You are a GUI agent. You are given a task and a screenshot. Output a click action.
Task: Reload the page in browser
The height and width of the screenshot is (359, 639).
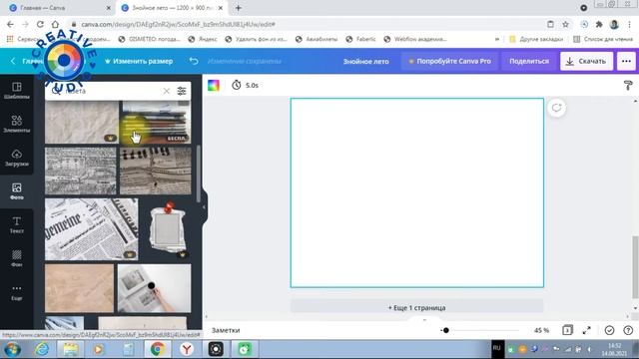point(40,24)
